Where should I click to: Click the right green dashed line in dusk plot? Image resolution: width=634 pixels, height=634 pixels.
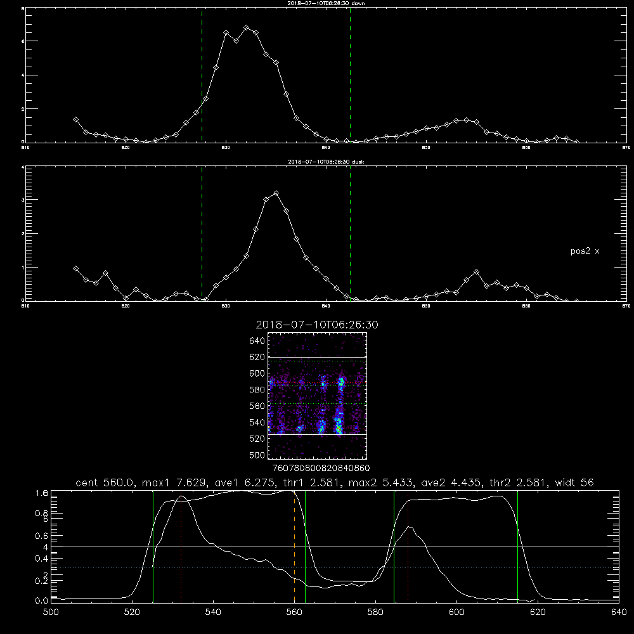click(350, 234)
